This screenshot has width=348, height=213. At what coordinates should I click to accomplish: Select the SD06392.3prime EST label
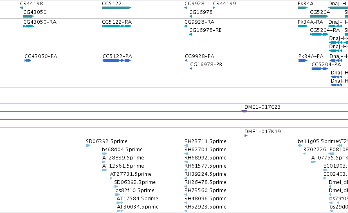click(x=135, y=182)
